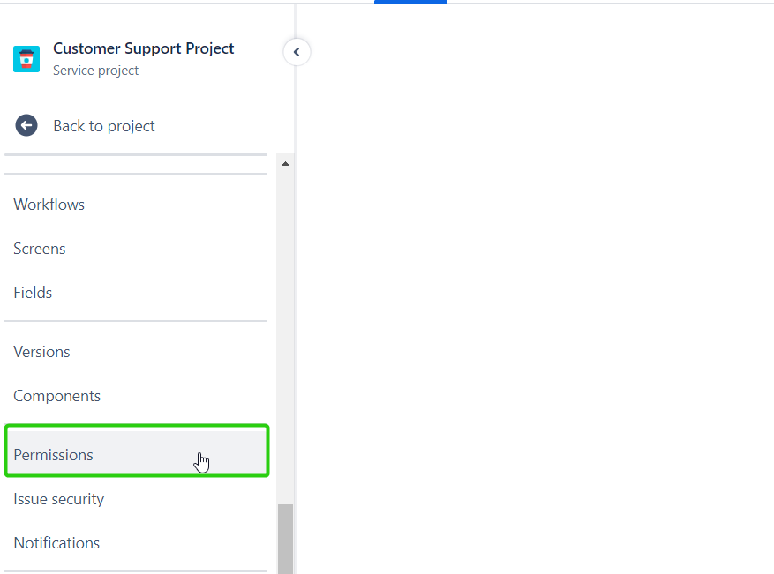Click the Customer Support Project avatar icon
This screenshot has width=774, height=574.
(x=26, y=59)
